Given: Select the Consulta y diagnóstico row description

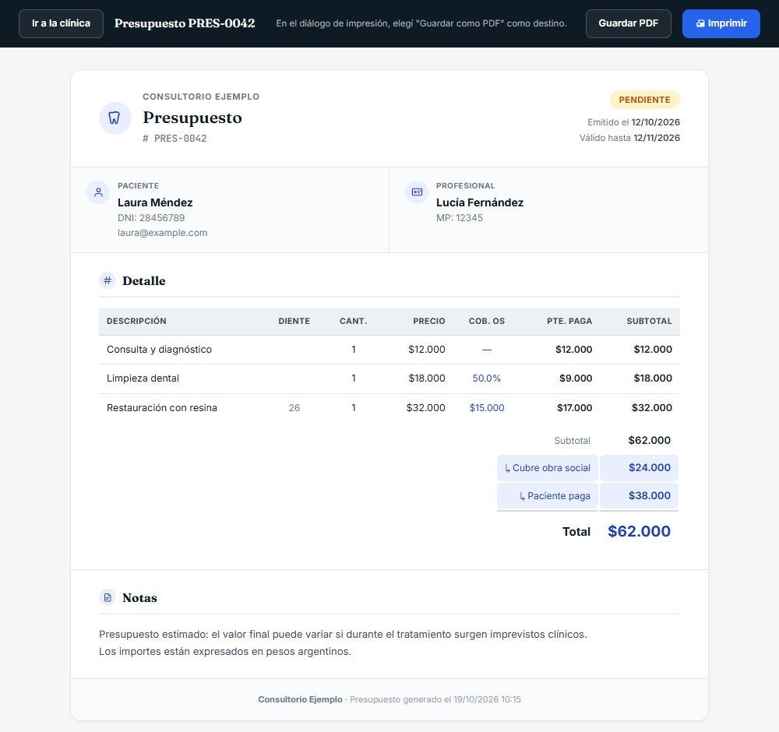Looking at the screenshot, I should [x=159, y=350].
